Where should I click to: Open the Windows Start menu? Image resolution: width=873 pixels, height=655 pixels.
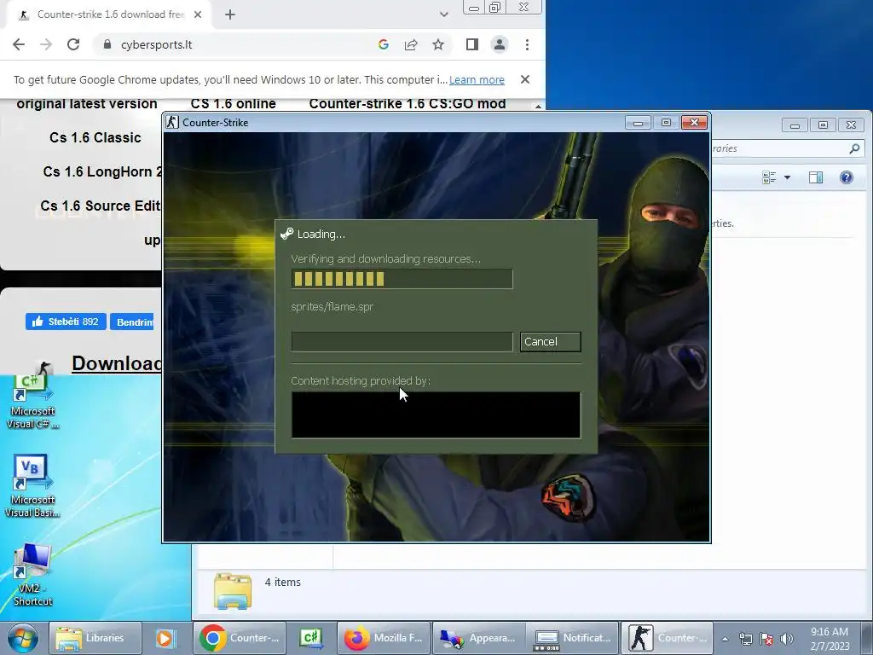point(23,638)
